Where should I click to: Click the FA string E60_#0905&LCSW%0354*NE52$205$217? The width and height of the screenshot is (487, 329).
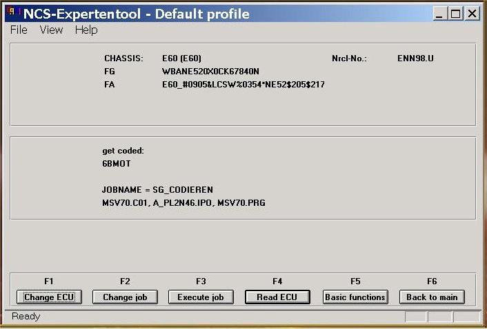(243, 85)
